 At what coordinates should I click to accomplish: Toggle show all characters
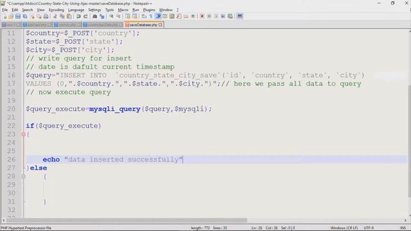(x=150, y=16)
